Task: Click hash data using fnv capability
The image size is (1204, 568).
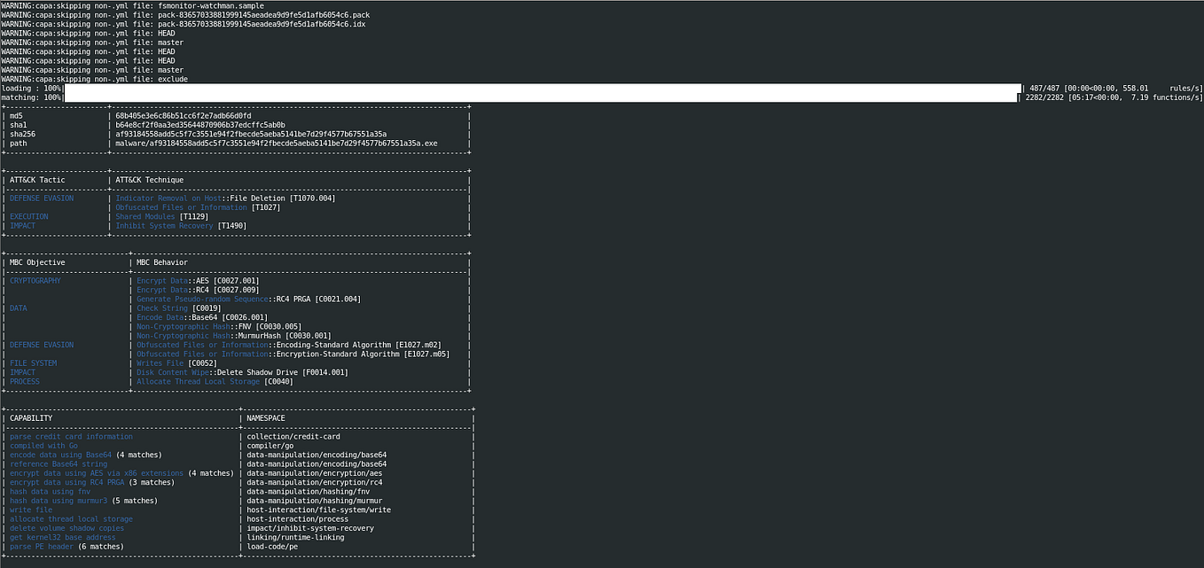Action: pyautogui.click(x=50, y=491)
